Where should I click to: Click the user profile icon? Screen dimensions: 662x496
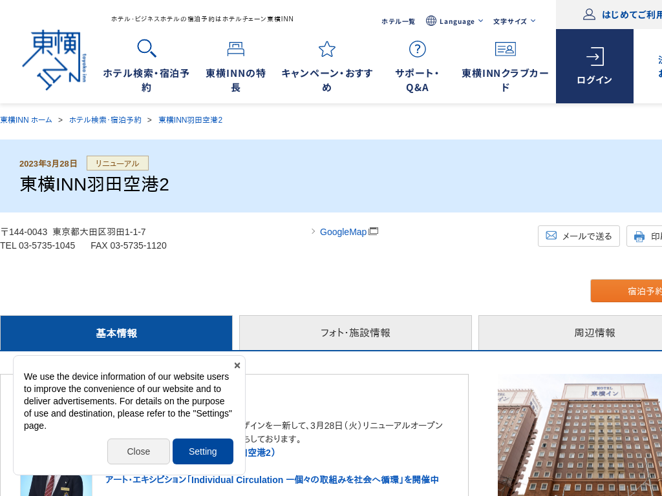click(589, 14)
